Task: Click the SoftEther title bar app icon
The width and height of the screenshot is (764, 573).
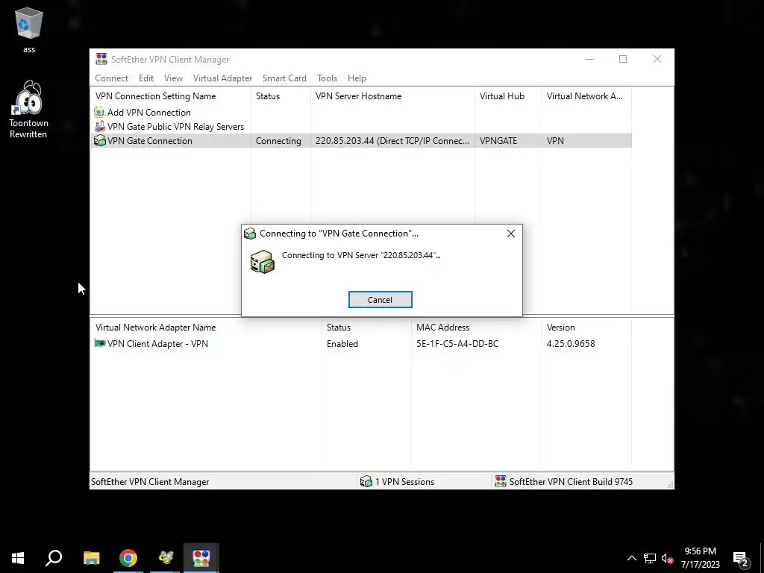Action: pos(101,59)
